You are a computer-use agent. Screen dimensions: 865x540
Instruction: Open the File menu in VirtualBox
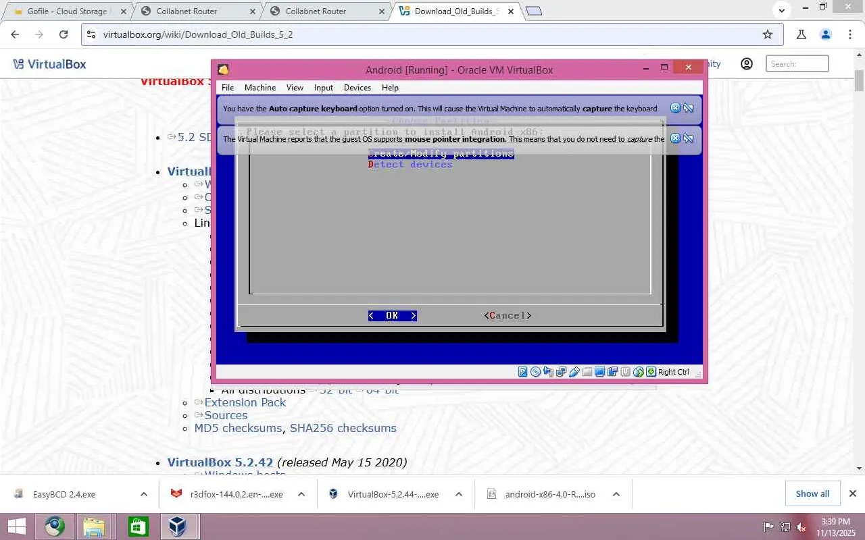click(228, 88)
